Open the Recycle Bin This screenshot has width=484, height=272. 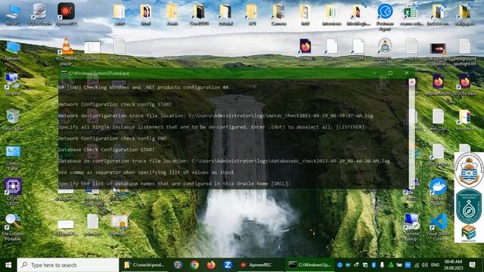click(x=13, y=119)
